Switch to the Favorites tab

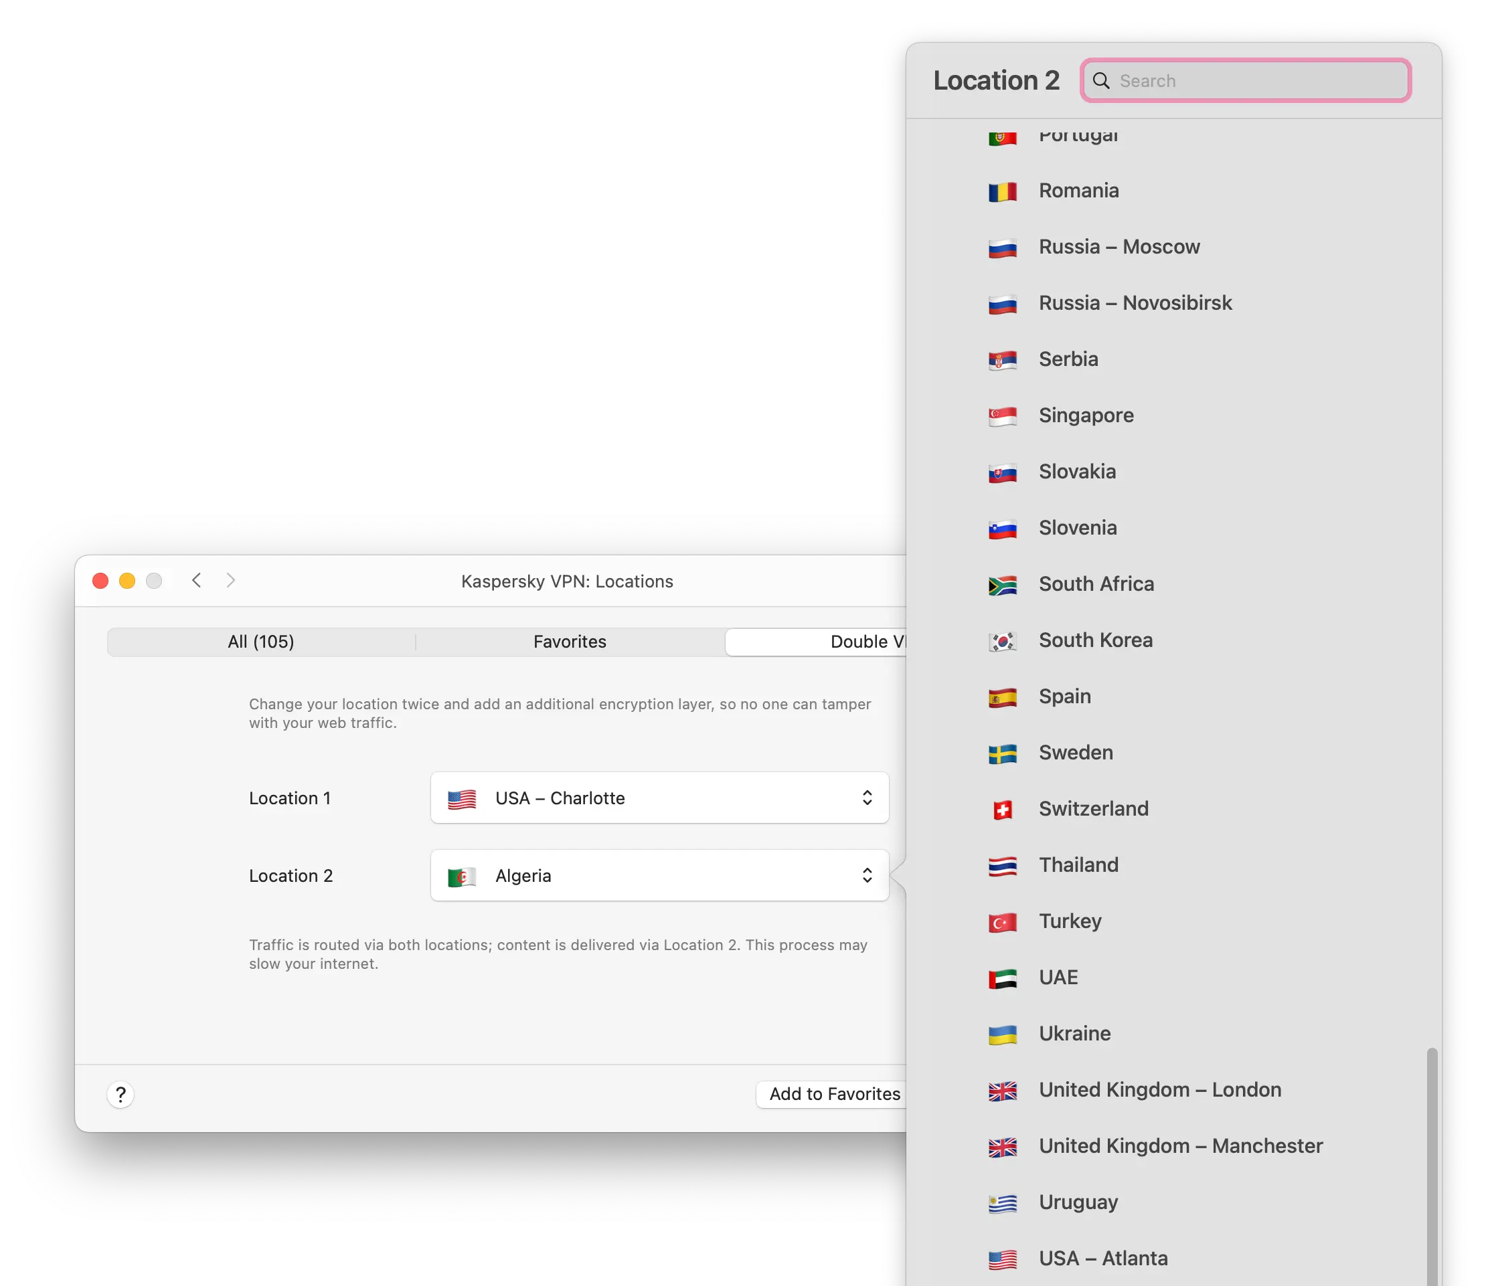point(569,641)
